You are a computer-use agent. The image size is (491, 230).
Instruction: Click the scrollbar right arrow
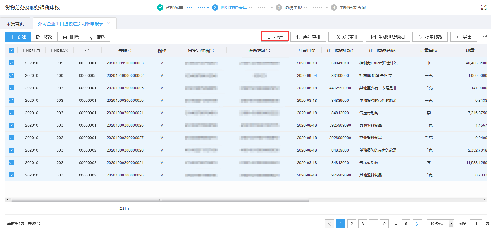point(484,200)
